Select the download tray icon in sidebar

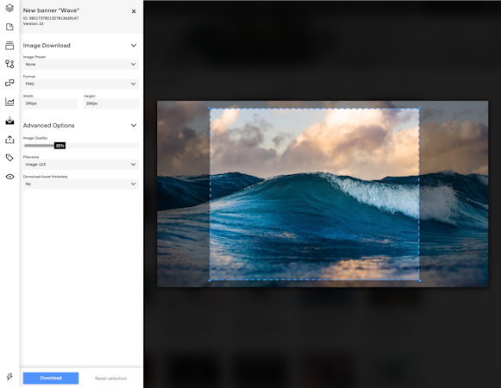pyautogui.click(x=9, y=121)
